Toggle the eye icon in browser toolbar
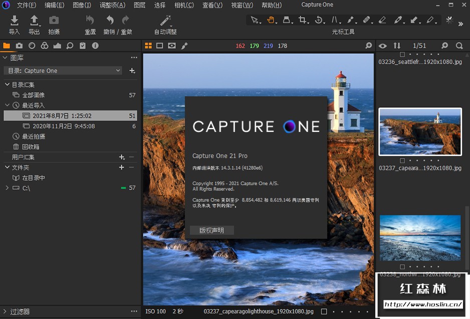Viewport: 470px width, 319px height. point(383,46)
